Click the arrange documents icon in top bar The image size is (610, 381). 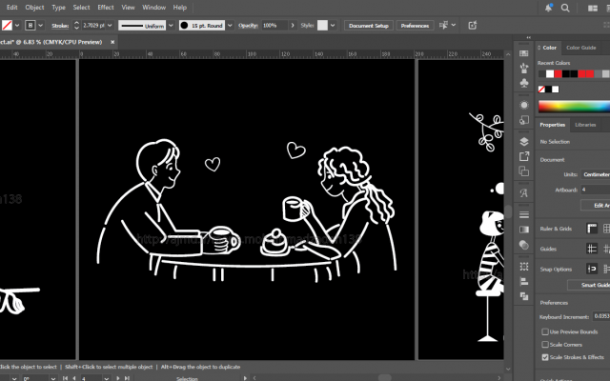tap(593, 8)
